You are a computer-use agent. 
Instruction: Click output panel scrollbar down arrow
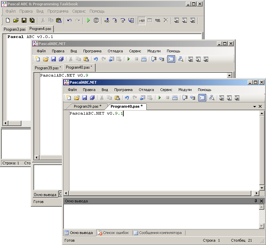[x=261, y=226]
